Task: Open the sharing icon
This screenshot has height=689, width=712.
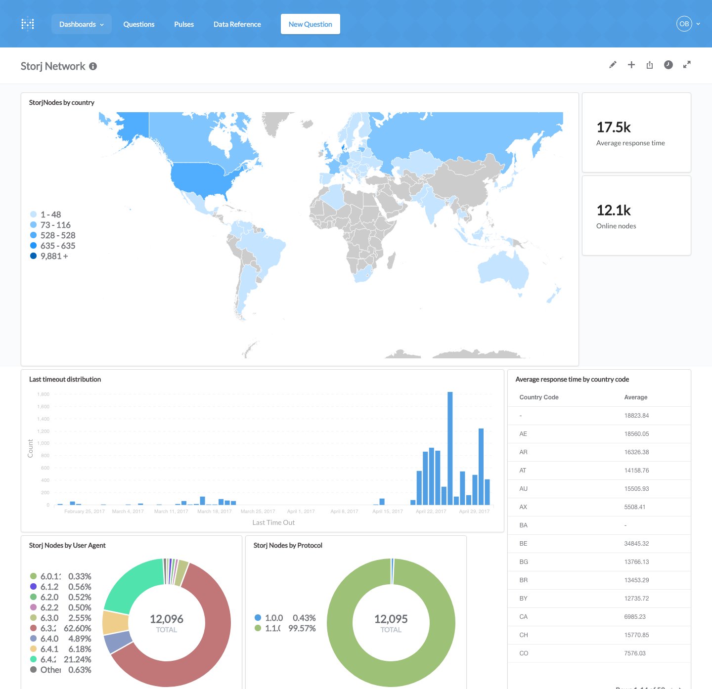Action: (650, 65)
